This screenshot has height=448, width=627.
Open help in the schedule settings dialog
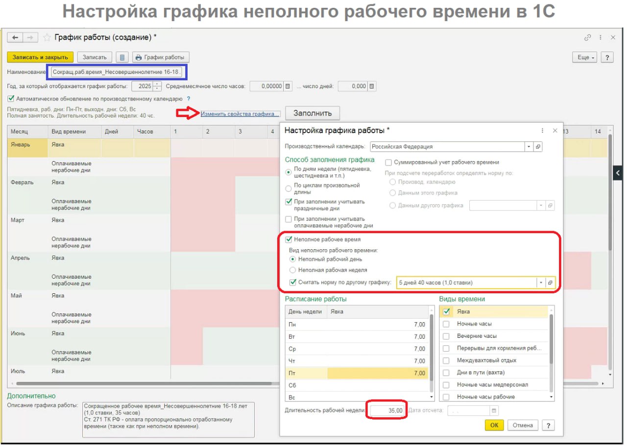point(549,425)
